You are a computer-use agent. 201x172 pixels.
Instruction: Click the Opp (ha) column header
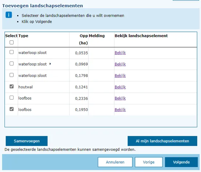pyautogui.click(x=84, y=39)
